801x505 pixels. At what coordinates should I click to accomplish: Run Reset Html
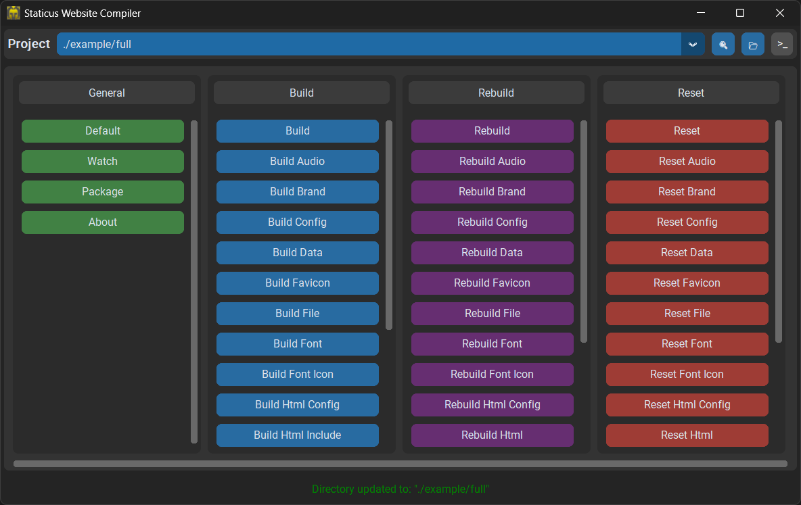[x=687, y=435]
